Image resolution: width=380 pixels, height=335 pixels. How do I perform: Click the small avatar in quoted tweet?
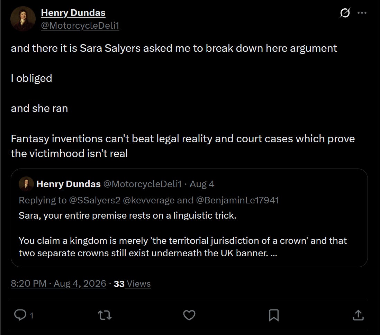[26, 184]
